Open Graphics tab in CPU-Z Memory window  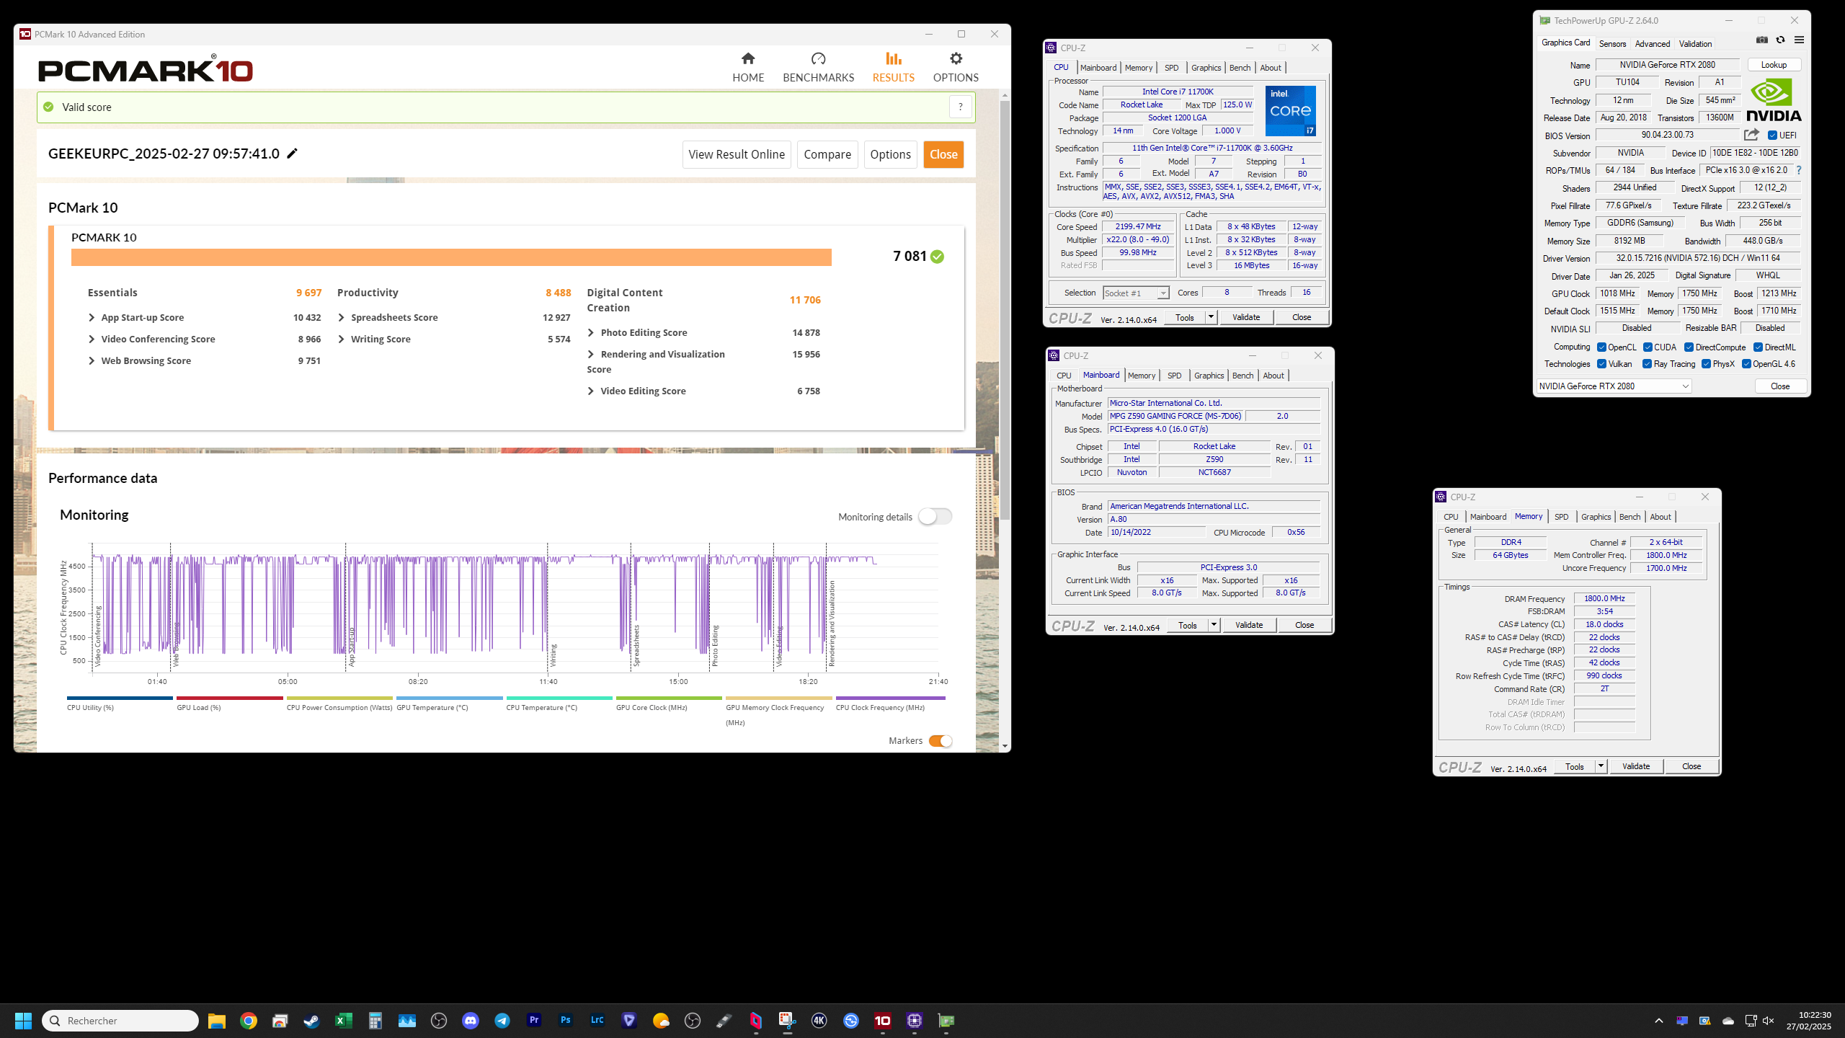pyautogui.click(x=1596, y=517)
